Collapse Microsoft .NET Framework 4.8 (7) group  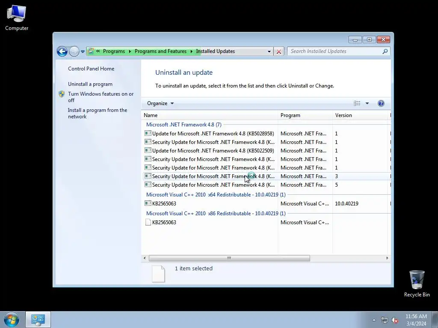point(184,125)
